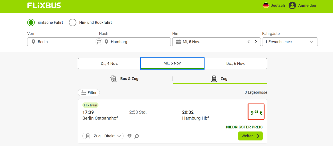This screenshot has height=146, width=333.
Task: Expand the Zug Direkt trip details
Action: (103, 136)
